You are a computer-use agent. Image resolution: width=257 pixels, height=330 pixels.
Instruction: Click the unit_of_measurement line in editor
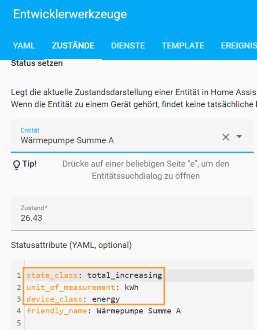coord(139,287)
